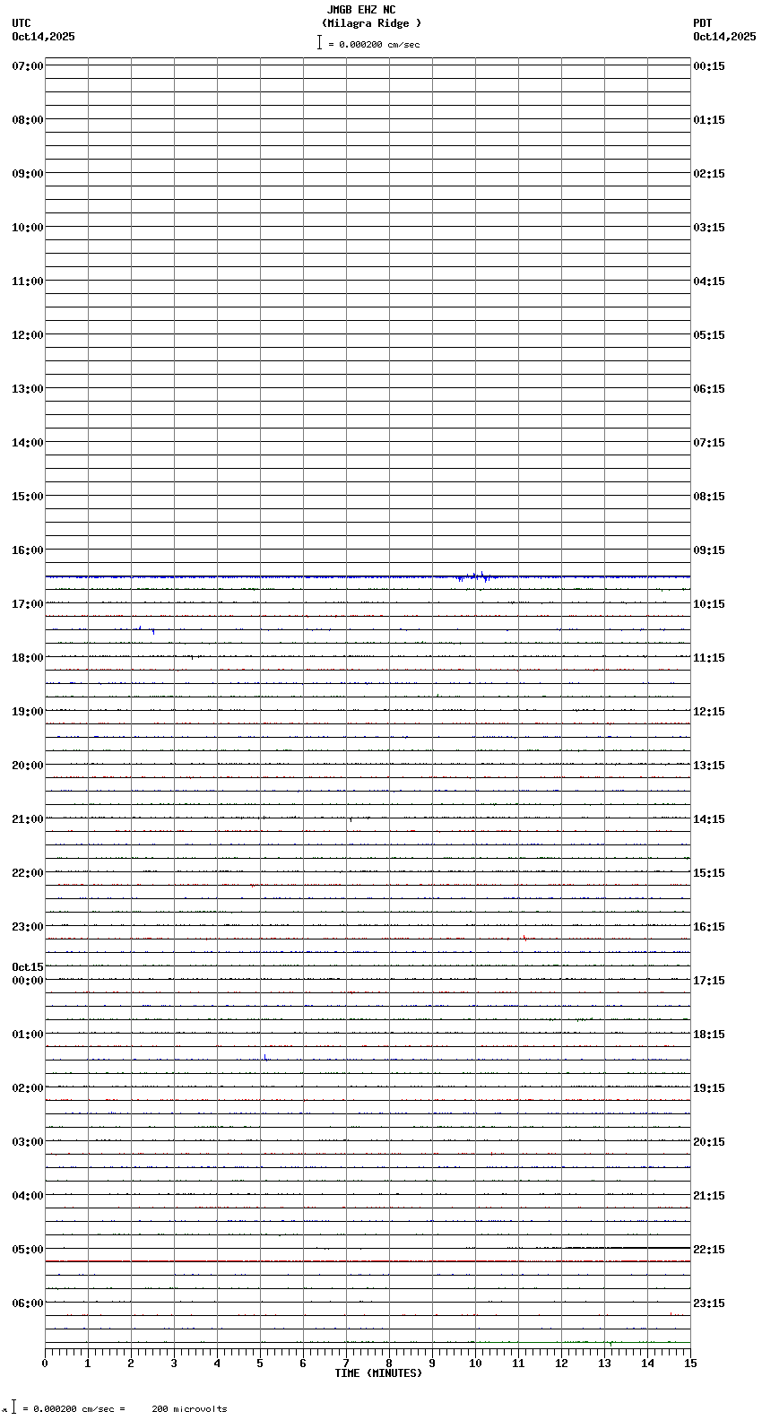Image resolution: width=762 pixels, height=1420 pixels.
Task: Click the 07:15 PDT time label
Action: pos(709,443)
